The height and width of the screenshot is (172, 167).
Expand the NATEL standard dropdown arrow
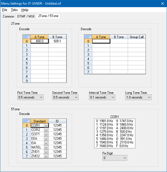tap(46, 147)
